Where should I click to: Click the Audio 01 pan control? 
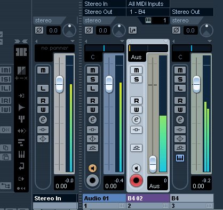(104, 48)
